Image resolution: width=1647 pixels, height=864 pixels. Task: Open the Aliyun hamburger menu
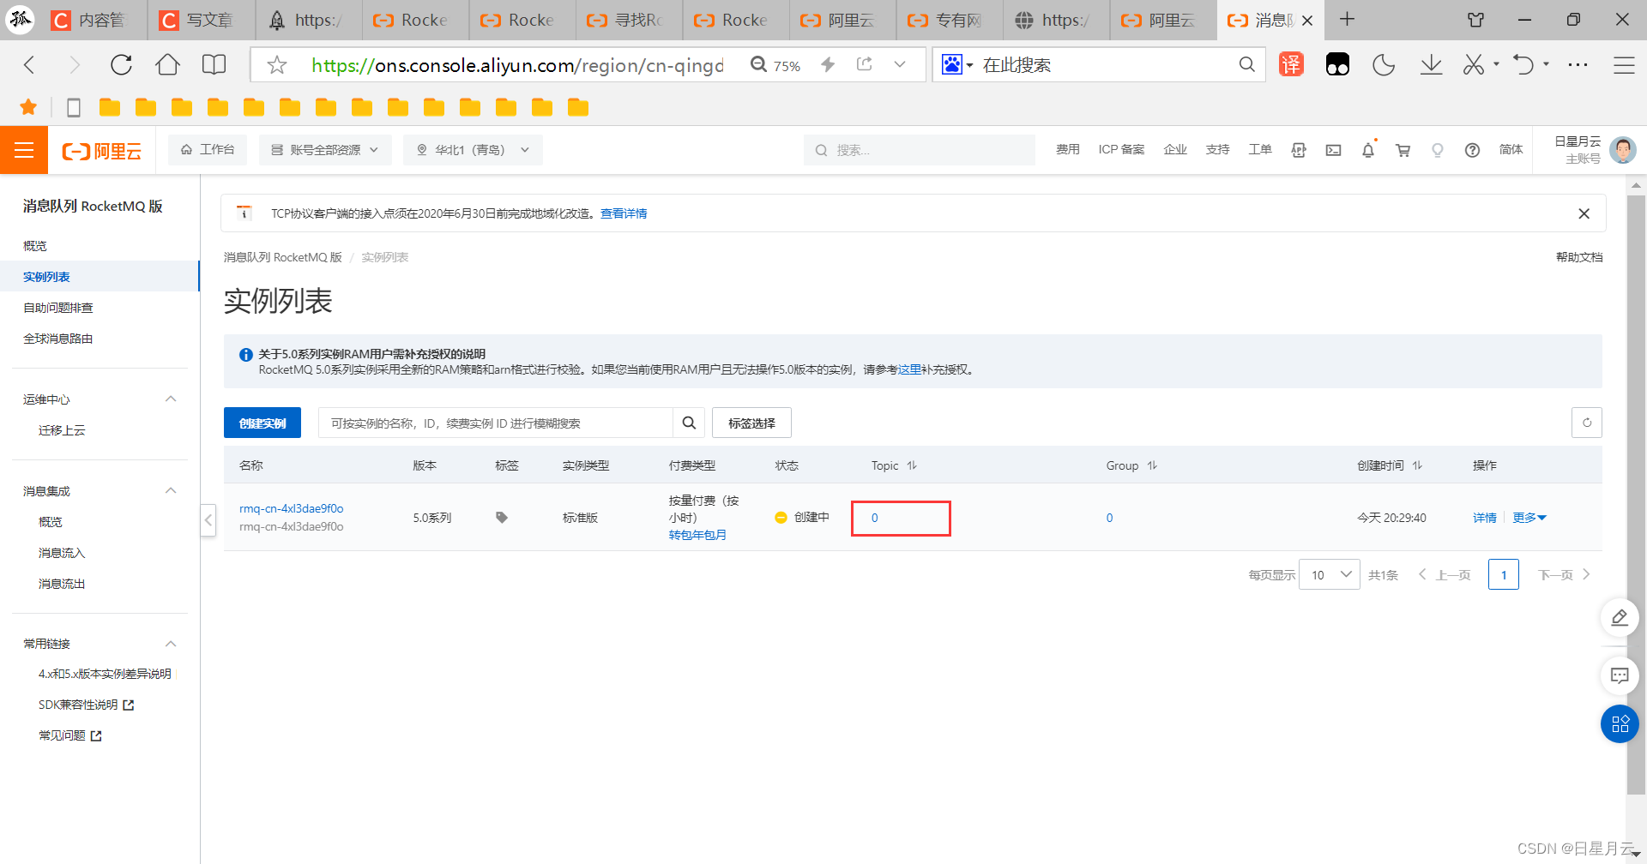coord(24,150)
